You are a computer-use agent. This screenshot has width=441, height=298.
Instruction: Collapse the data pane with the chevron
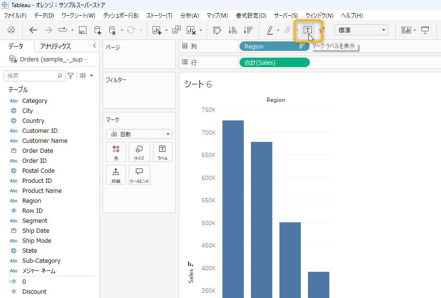[94, 46]
